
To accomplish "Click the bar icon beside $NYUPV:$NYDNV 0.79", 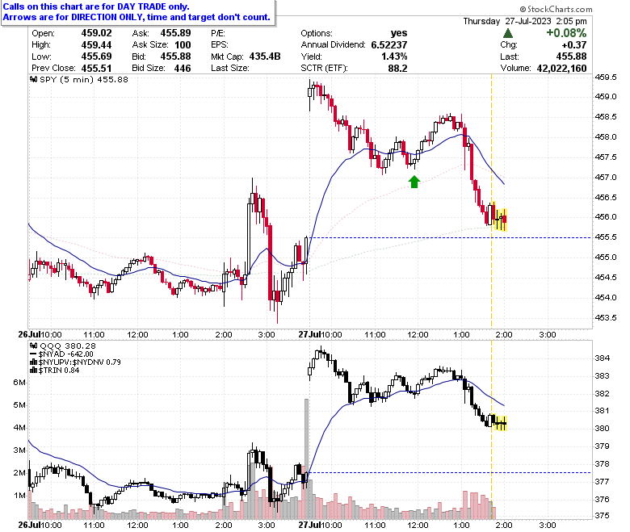I will click(x=34, y=362).
